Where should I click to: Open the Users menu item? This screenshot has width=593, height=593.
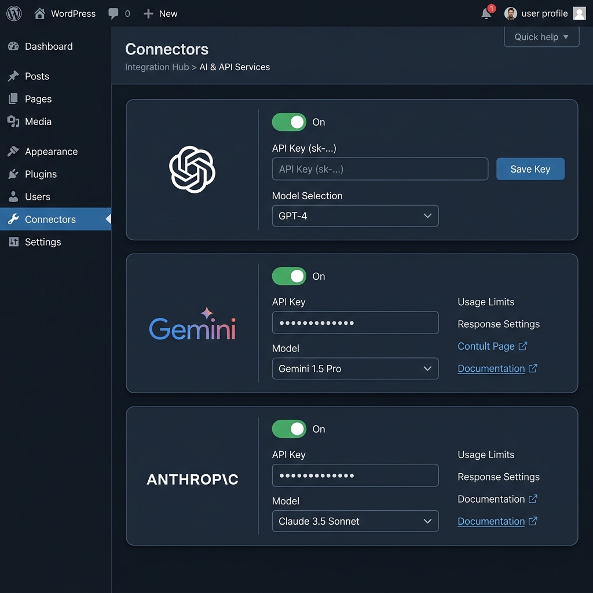[x=56, y=197]
